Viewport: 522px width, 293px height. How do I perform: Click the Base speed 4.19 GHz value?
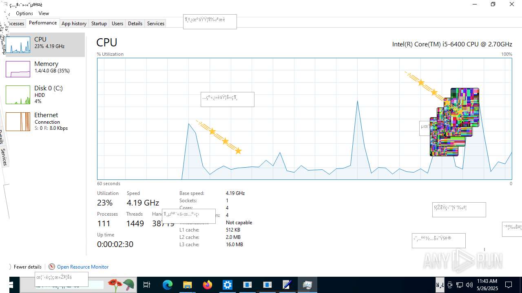point(235,193)
